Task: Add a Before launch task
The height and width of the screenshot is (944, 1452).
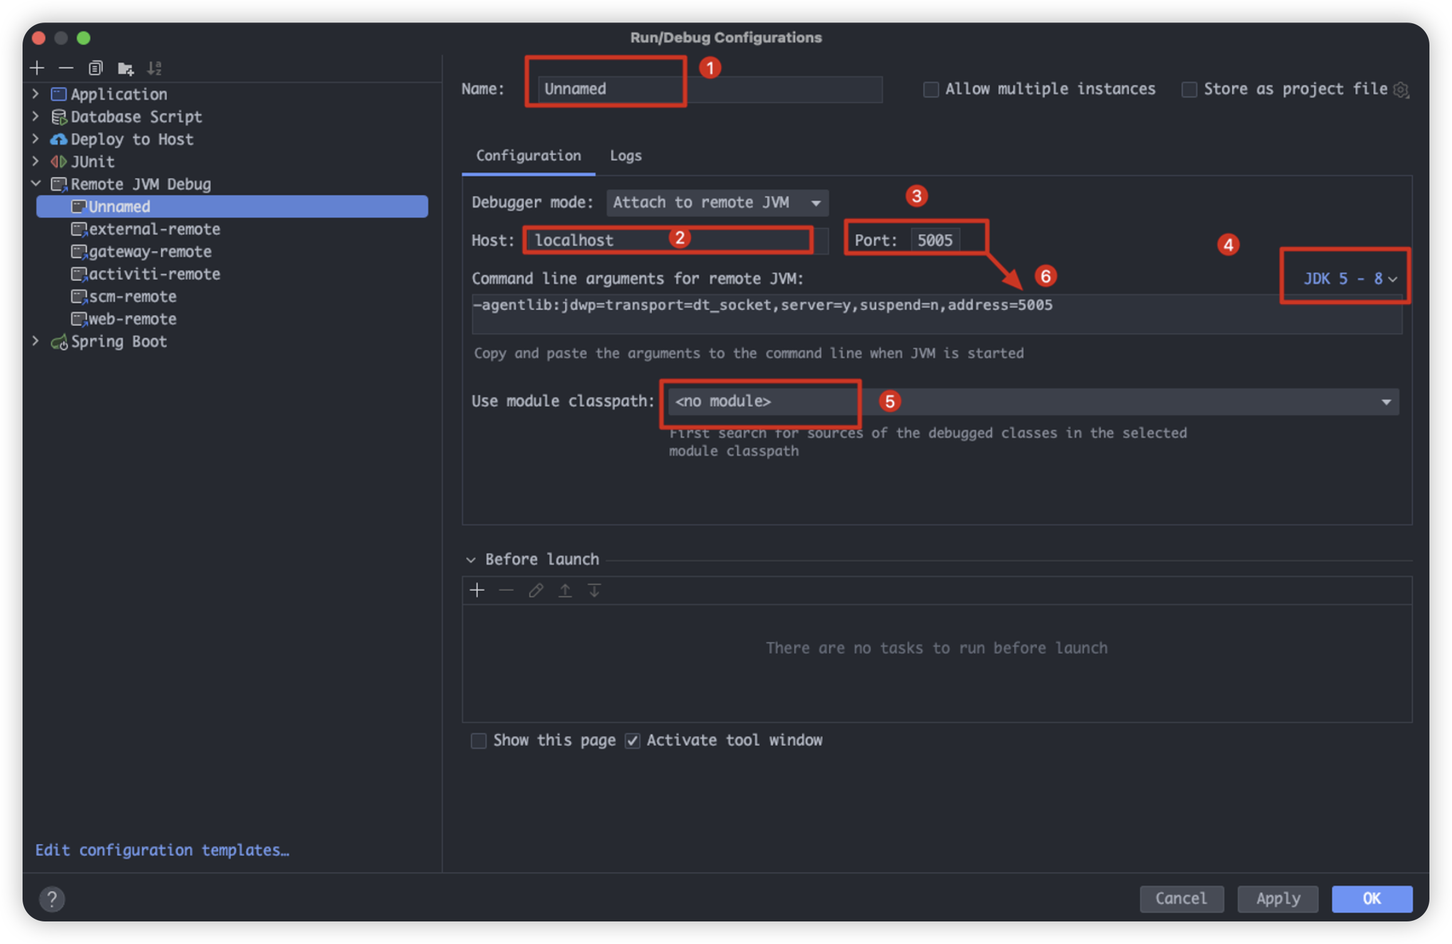Action: [477, 590]
